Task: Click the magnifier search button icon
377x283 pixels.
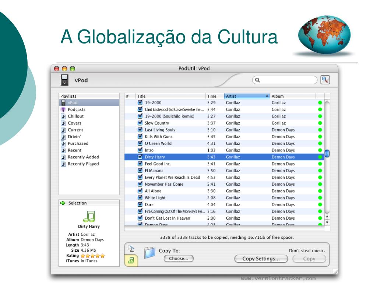Action: 325,80
